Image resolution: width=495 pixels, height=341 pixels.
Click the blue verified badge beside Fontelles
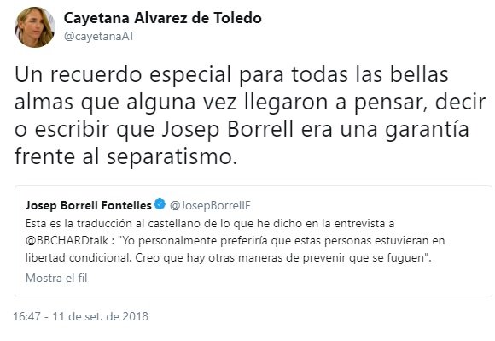[x=160, y=204]
